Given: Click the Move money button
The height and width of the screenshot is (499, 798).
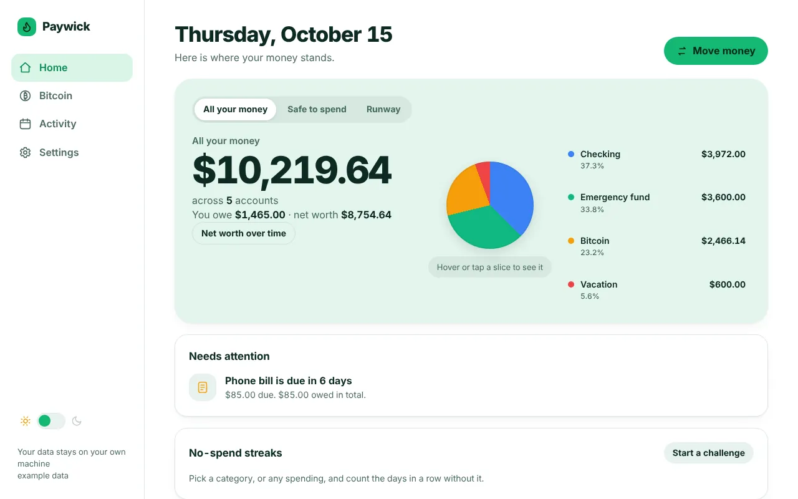Looking at the screenshot, I should point(716,51).
